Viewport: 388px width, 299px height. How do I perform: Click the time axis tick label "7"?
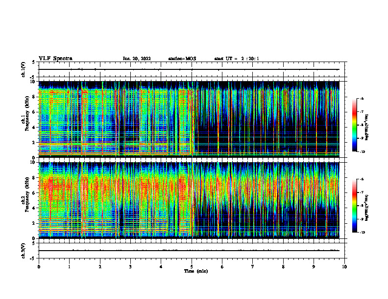pyautogui.click(x=253, y=267)
